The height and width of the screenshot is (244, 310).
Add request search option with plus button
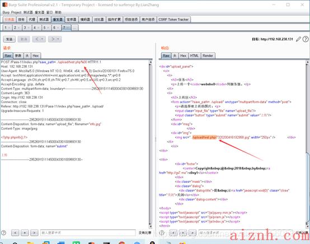pos(25,233)
